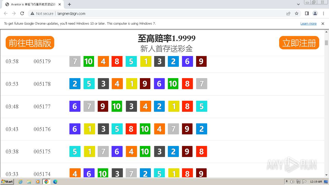Click the volume speaker tray icon
This screenshot has height=185, width=329.
(x=292, y=182)
